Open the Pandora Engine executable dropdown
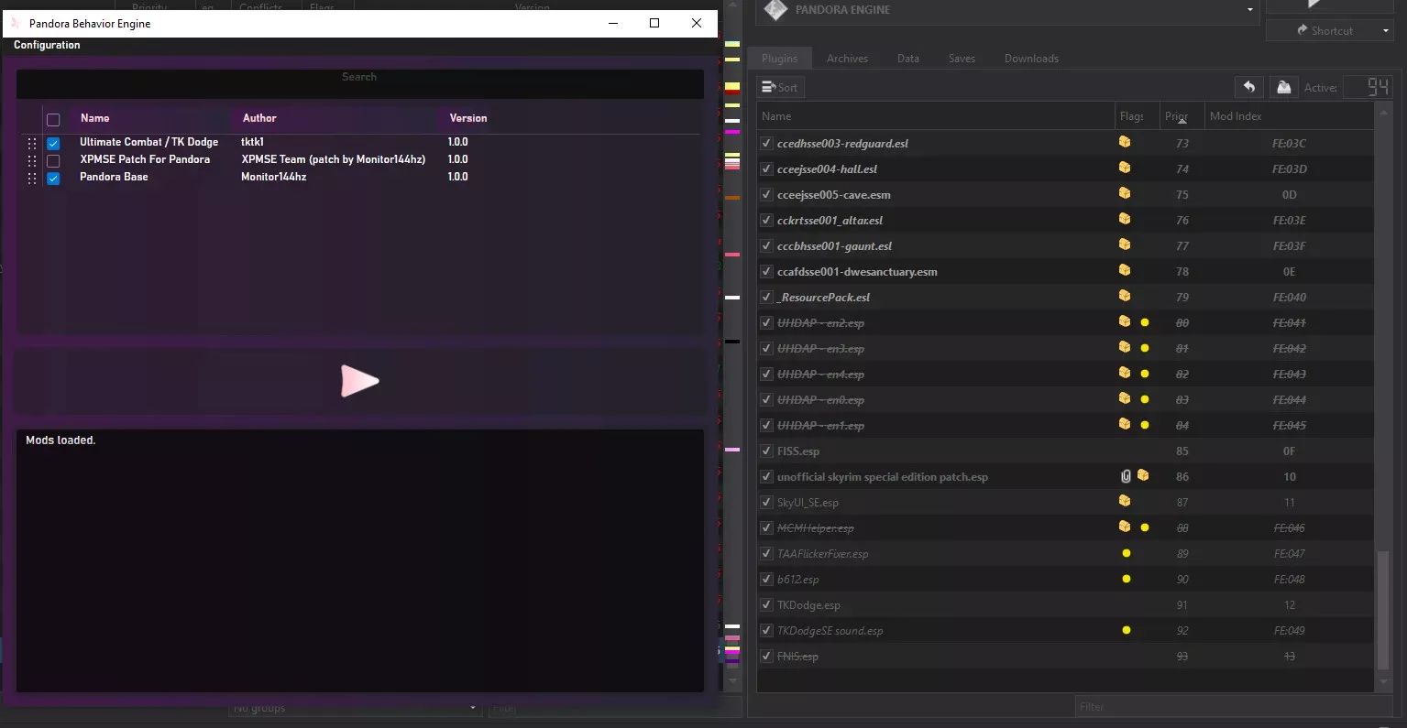Image resolution: width=1407 pixels, height=728 pixels. point(1249,10)
